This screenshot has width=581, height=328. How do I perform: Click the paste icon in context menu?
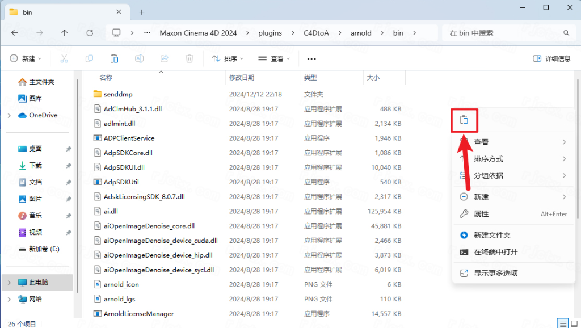464,120
